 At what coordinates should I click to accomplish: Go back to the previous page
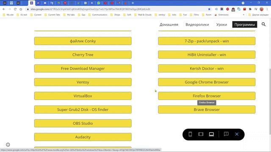coord(4,9)
